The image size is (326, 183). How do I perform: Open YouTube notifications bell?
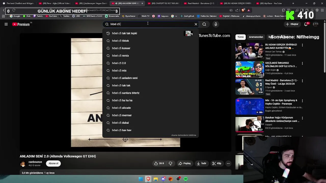click(306, 24)
